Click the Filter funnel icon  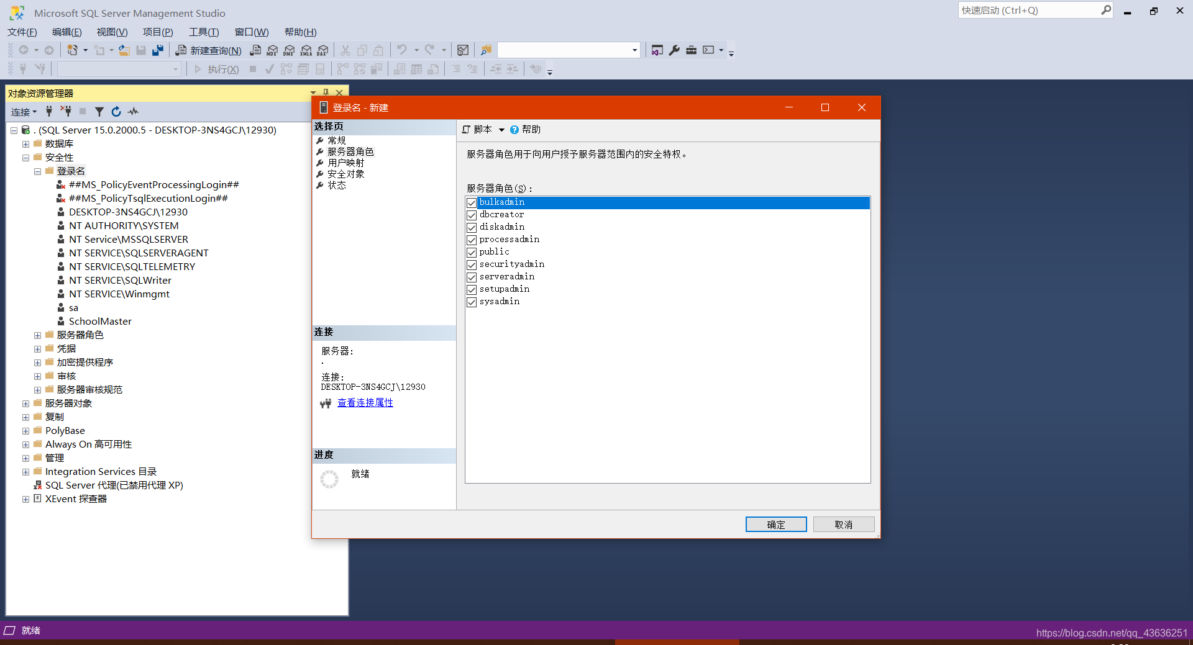point(99,112)
